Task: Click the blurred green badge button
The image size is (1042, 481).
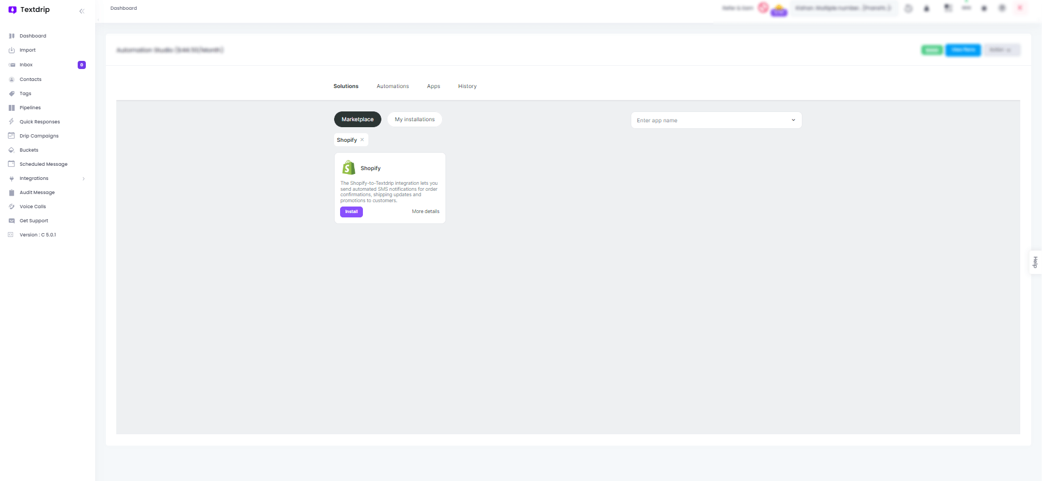Action: 932,50
